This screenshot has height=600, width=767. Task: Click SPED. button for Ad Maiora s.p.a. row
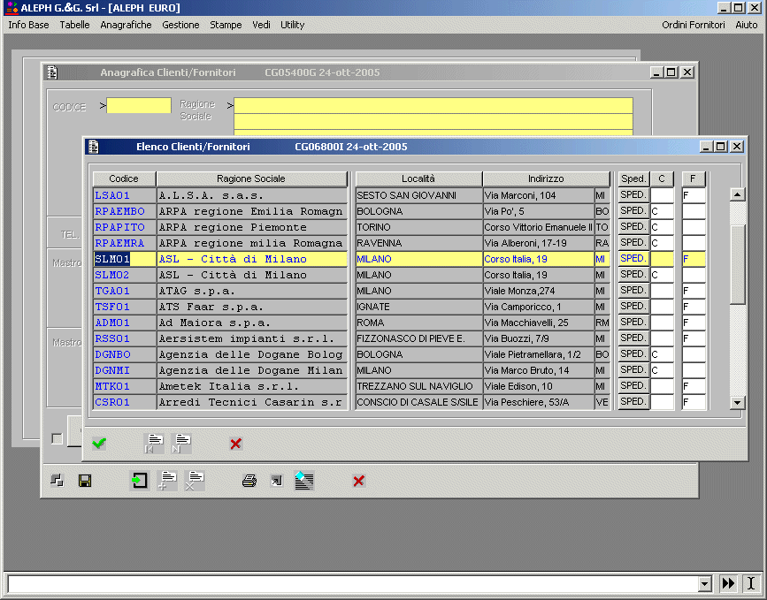pos(633,322)
